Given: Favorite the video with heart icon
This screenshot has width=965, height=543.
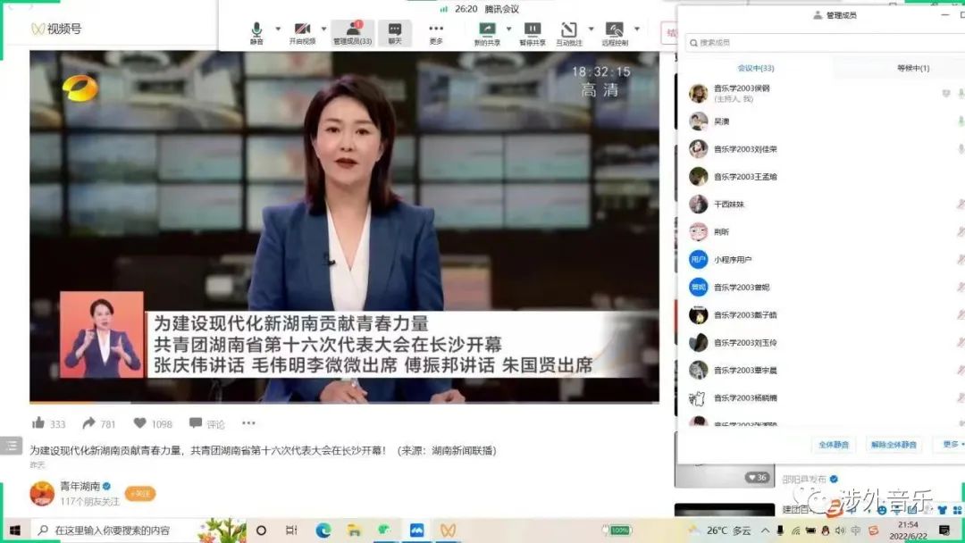Looking at the screenshot, I should [139, 423].
